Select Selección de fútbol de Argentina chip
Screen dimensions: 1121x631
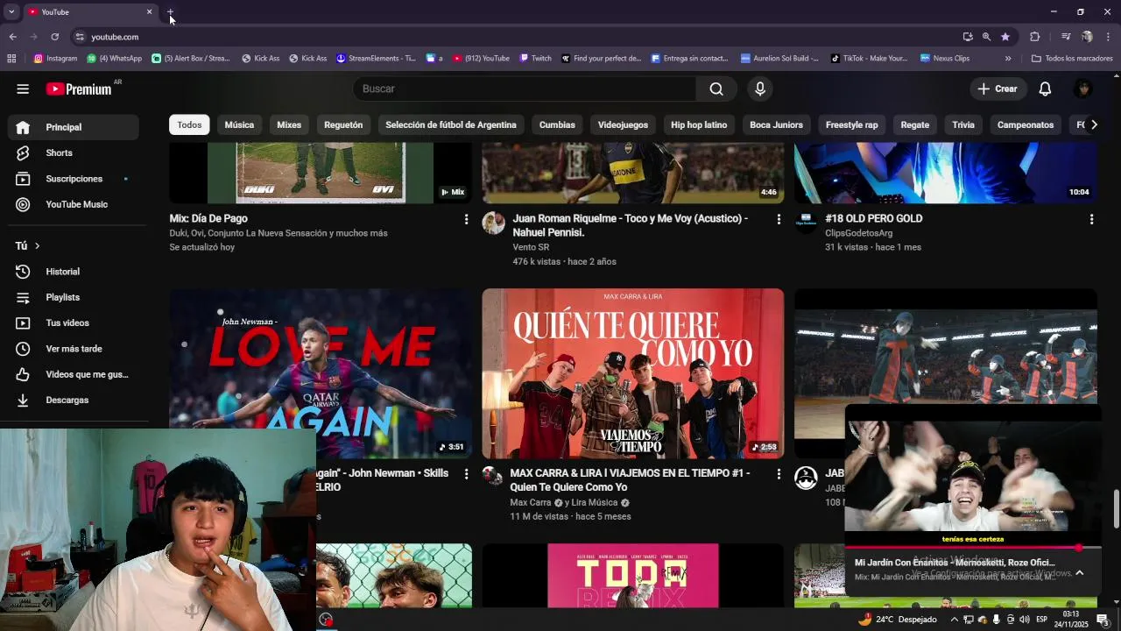point(451,124)
